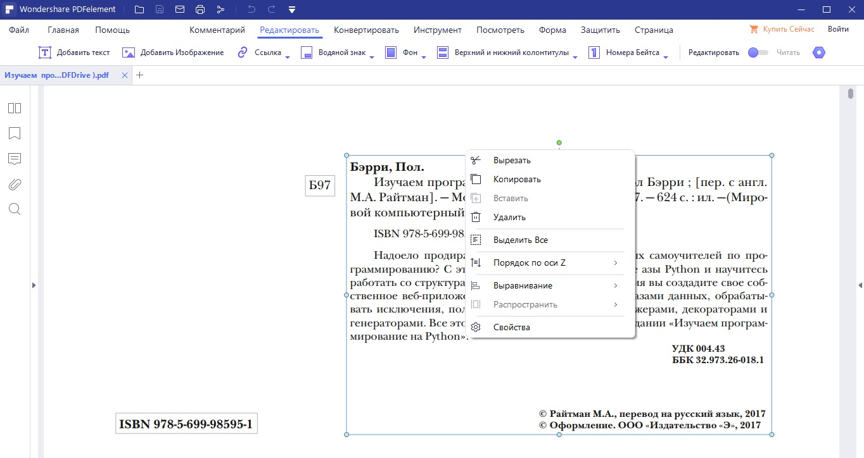
Task: Click the vertical scrollbar thumb
Action: pyautogui.click(x=851, y=94)
